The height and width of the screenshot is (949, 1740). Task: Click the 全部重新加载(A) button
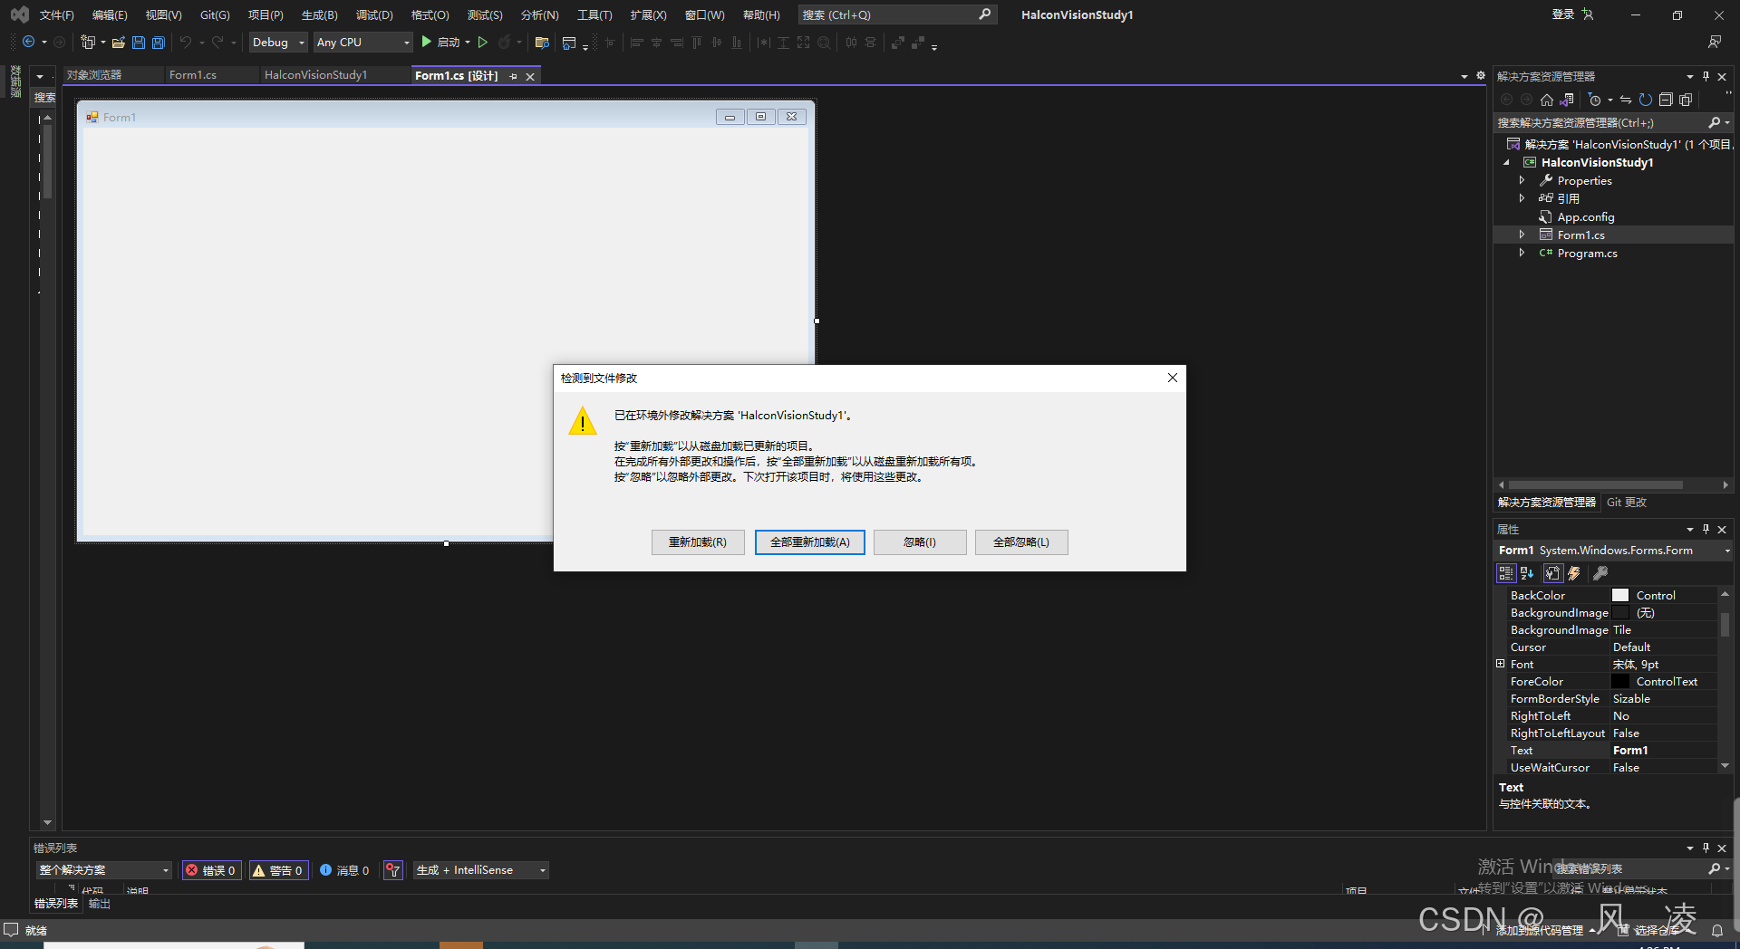pyautogui.click(x=810, y=542)
